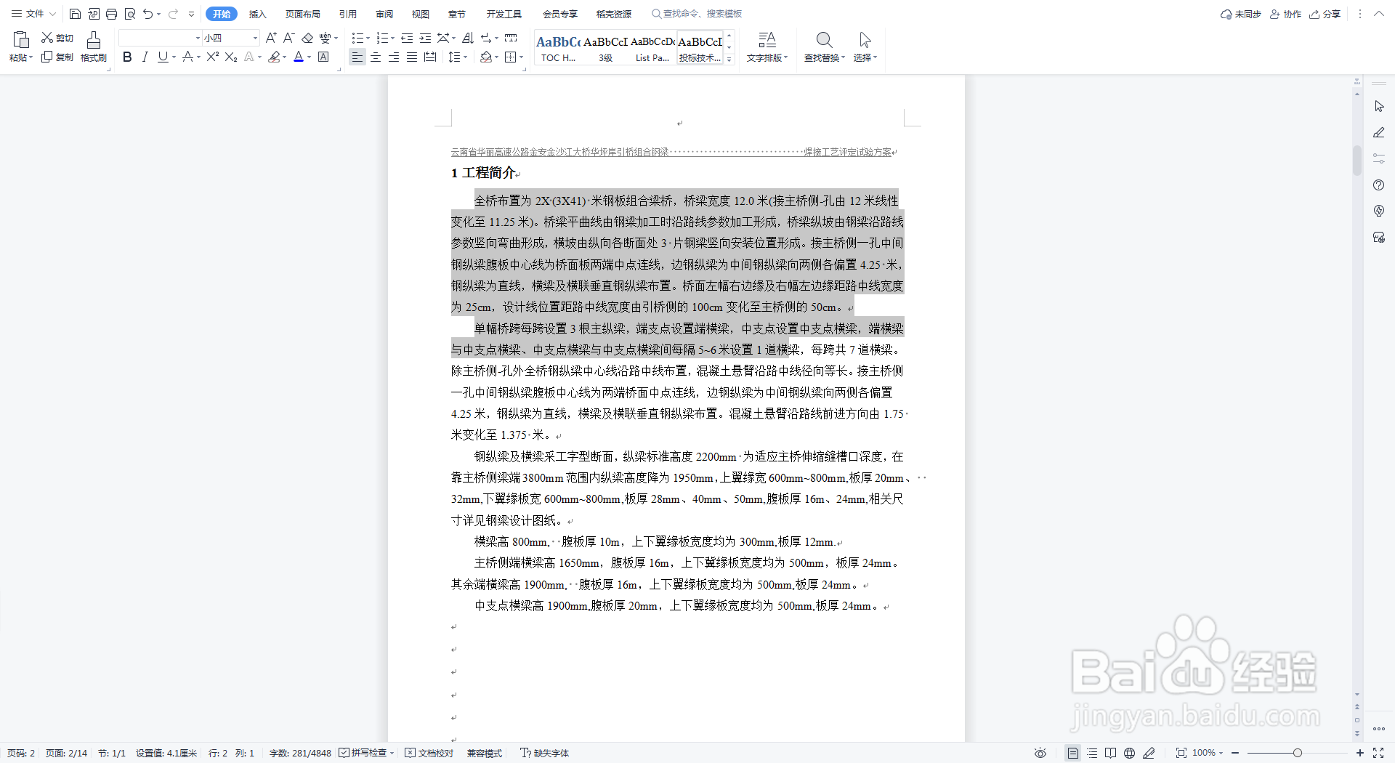Toggle italic formatting
This screenshot has height=763, width=1395.
145,57
